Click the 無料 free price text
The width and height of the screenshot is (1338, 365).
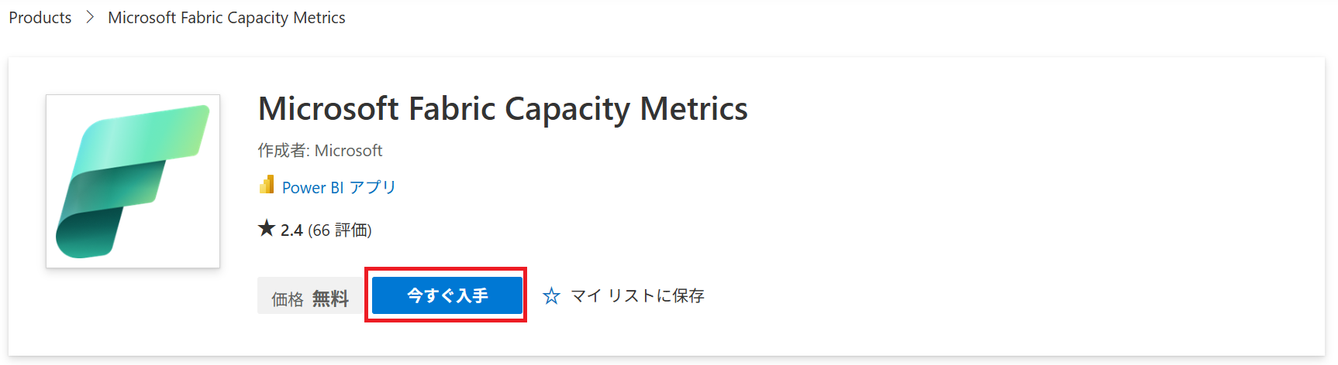coord(330,299)
